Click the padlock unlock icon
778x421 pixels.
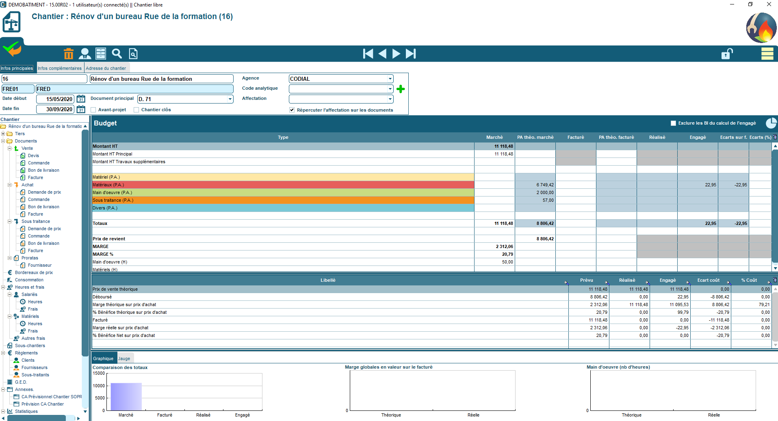pos(727,54)
